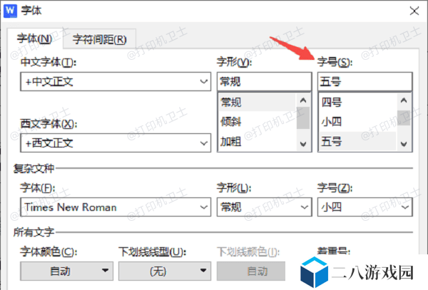Select 常规 in the 字形 list
Screen dimensions: 428x290
pos(257,102)
